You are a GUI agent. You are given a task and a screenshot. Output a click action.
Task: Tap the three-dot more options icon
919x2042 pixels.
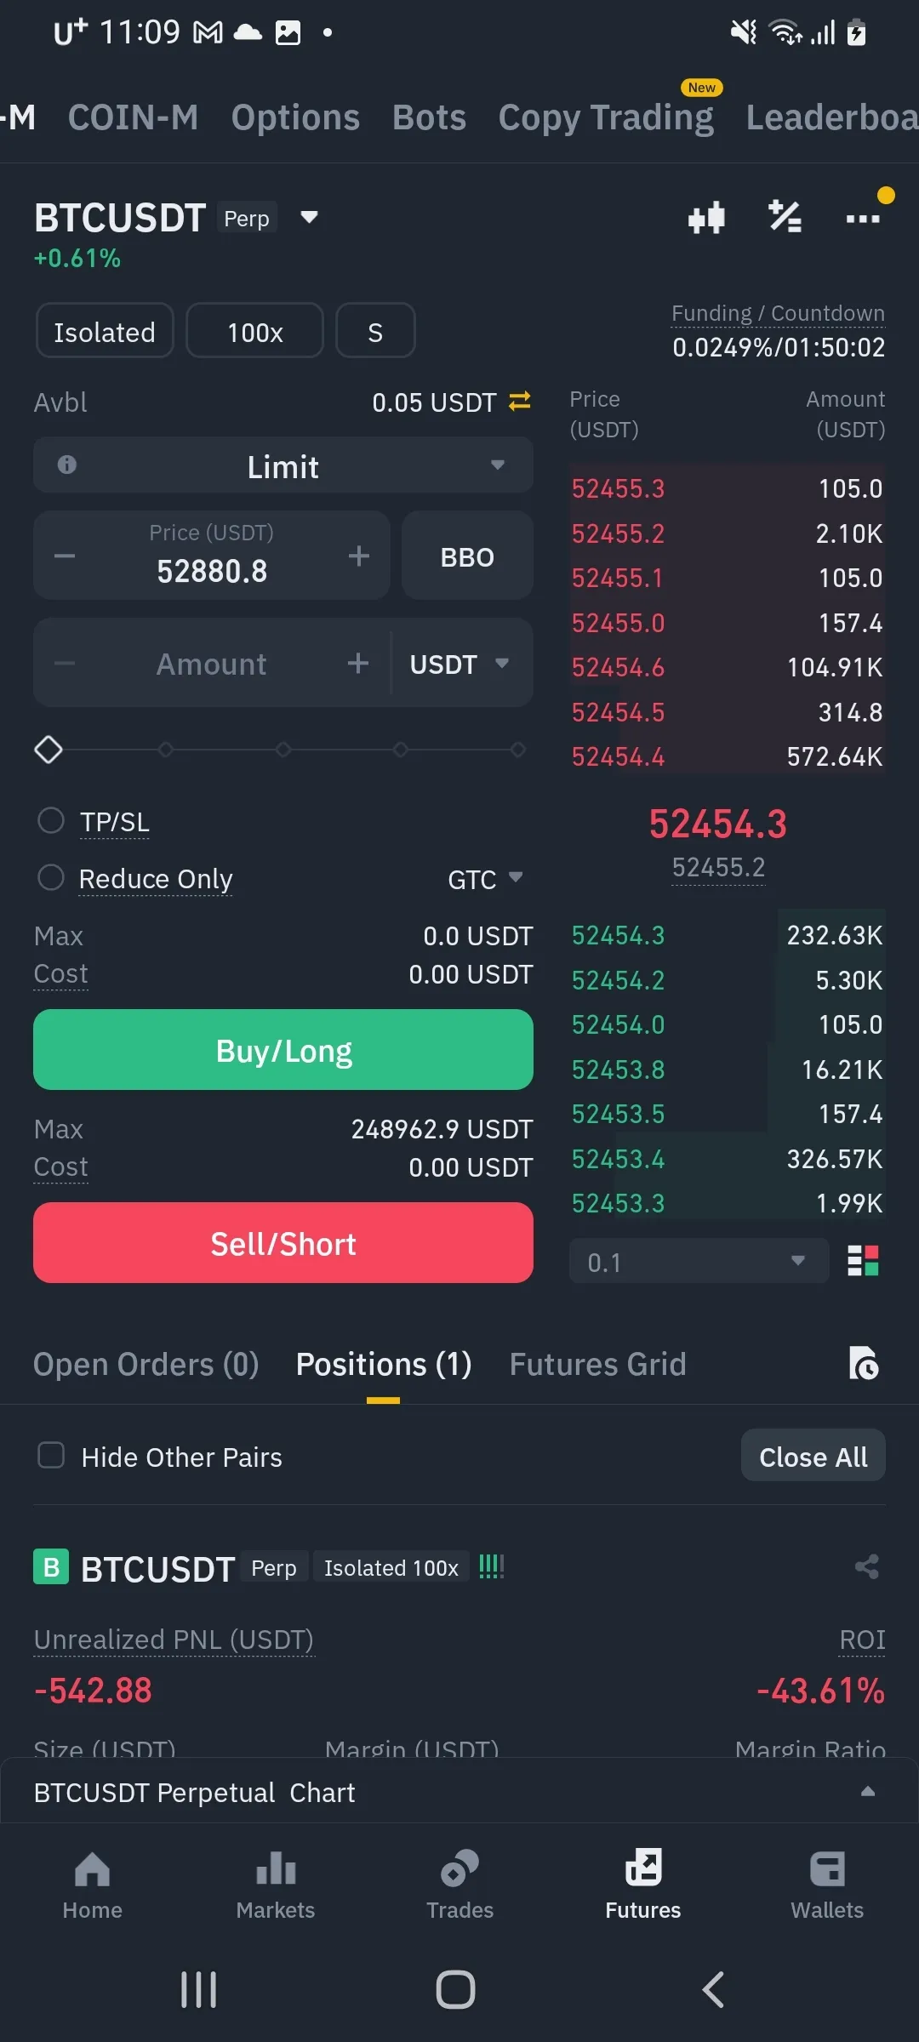(x=862, y=219)
